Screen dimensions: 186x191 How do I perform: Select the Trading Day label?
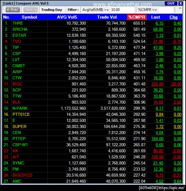point(51,10)
